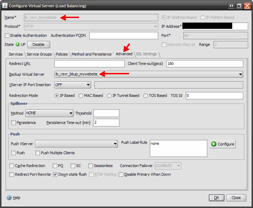Click the Java icon in the title bar

(x=5, y=6)
